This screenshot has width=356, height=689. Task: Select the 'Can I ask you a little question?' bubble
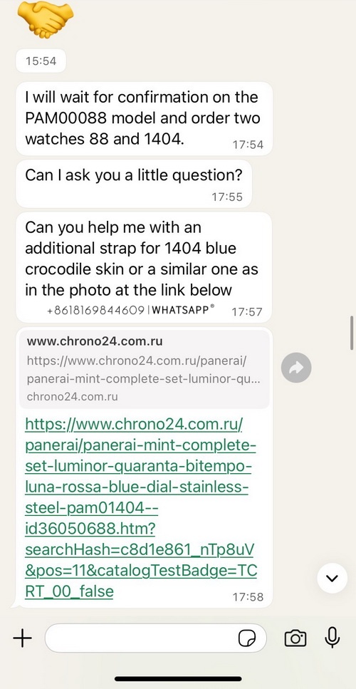coord(134,183)
